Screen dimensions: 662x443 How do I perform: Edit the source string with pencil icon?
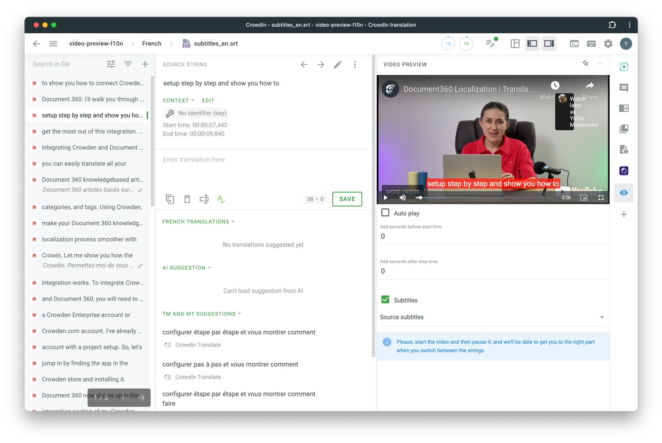[x=338, y=64]
